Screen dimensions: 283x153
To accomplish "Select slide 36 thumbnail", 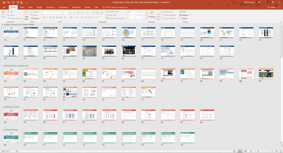I will 11,74.
